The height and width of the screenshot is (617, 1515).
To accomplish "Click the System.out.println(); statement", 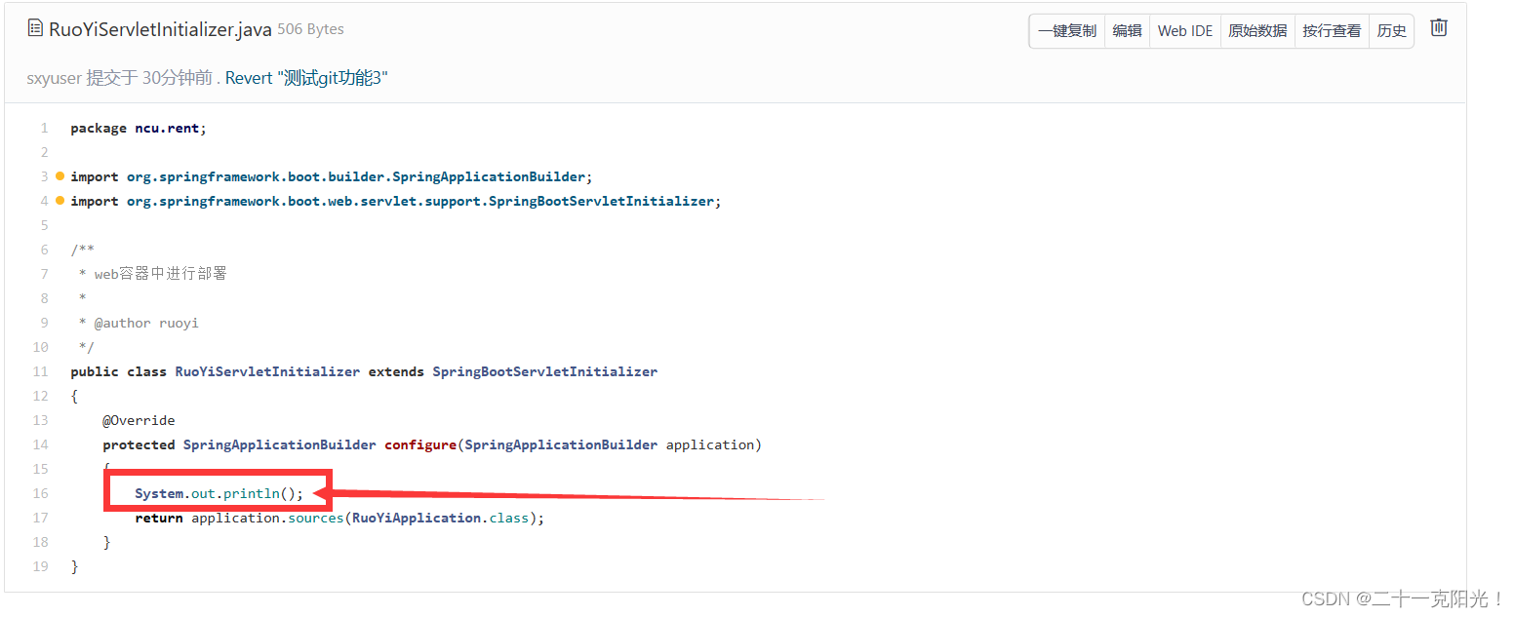I will [x=219, y=493].
